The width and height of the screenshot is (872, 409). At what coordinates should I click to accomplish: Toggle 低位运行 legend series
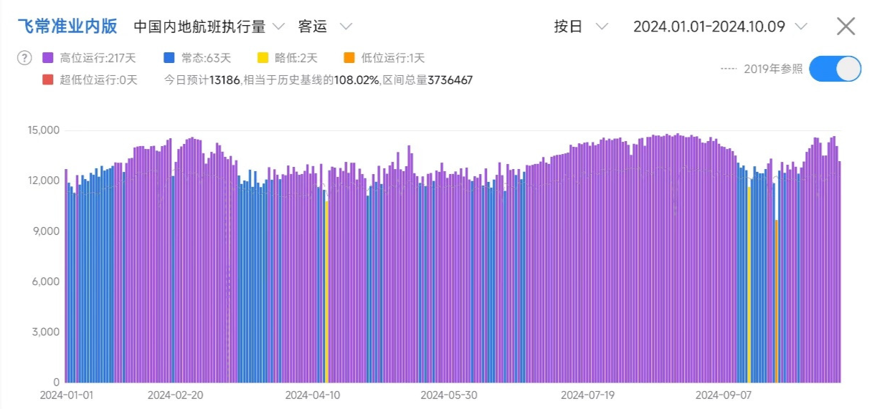click(384, 58)
